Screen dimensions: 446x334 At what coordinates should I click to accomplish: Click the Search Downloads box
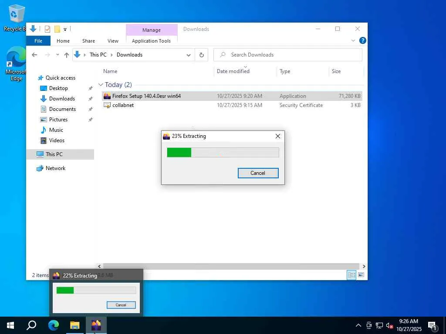(288, 55)
